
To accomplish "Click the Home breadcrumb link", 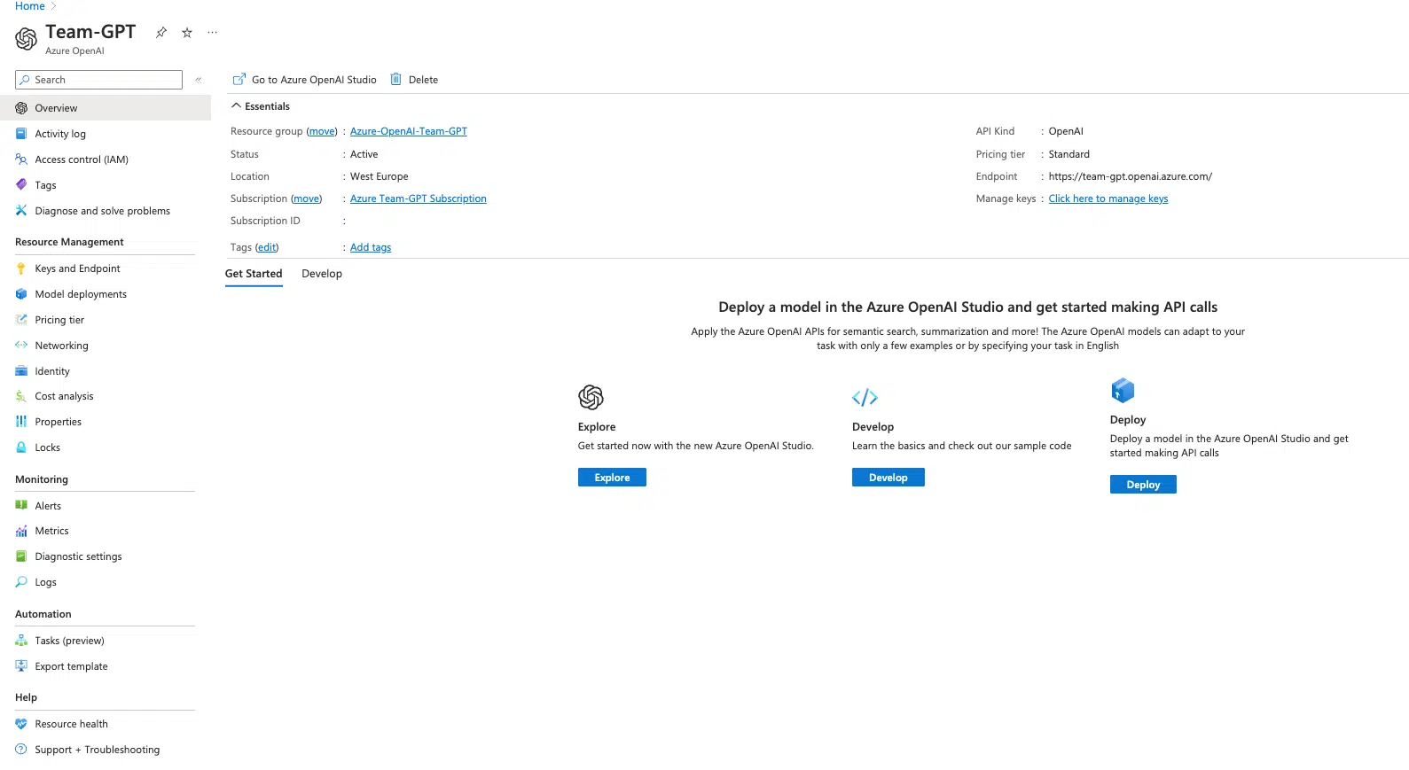I will coord(30,6).
